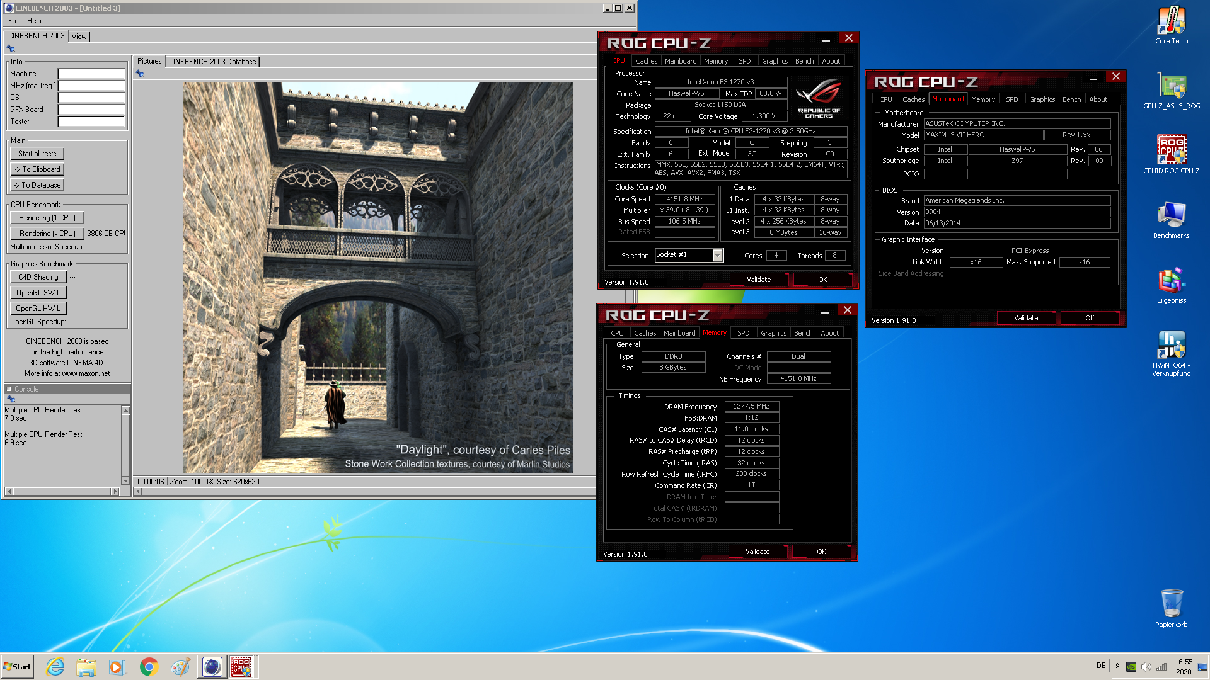Click the GFX-Board input field
This screenshot has width=1210, height=680.
[91, 110]
